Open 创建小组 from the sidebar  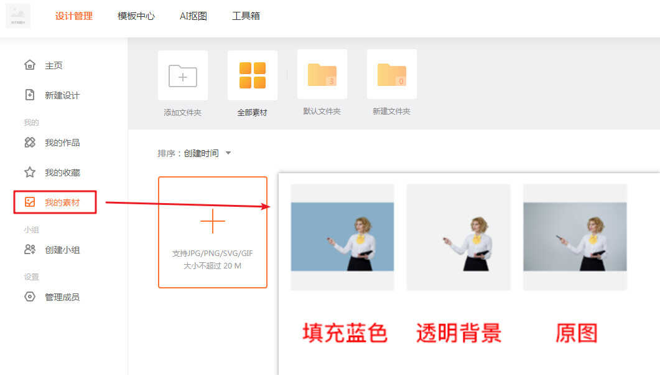pyautogui.click(x=62, y=250)
